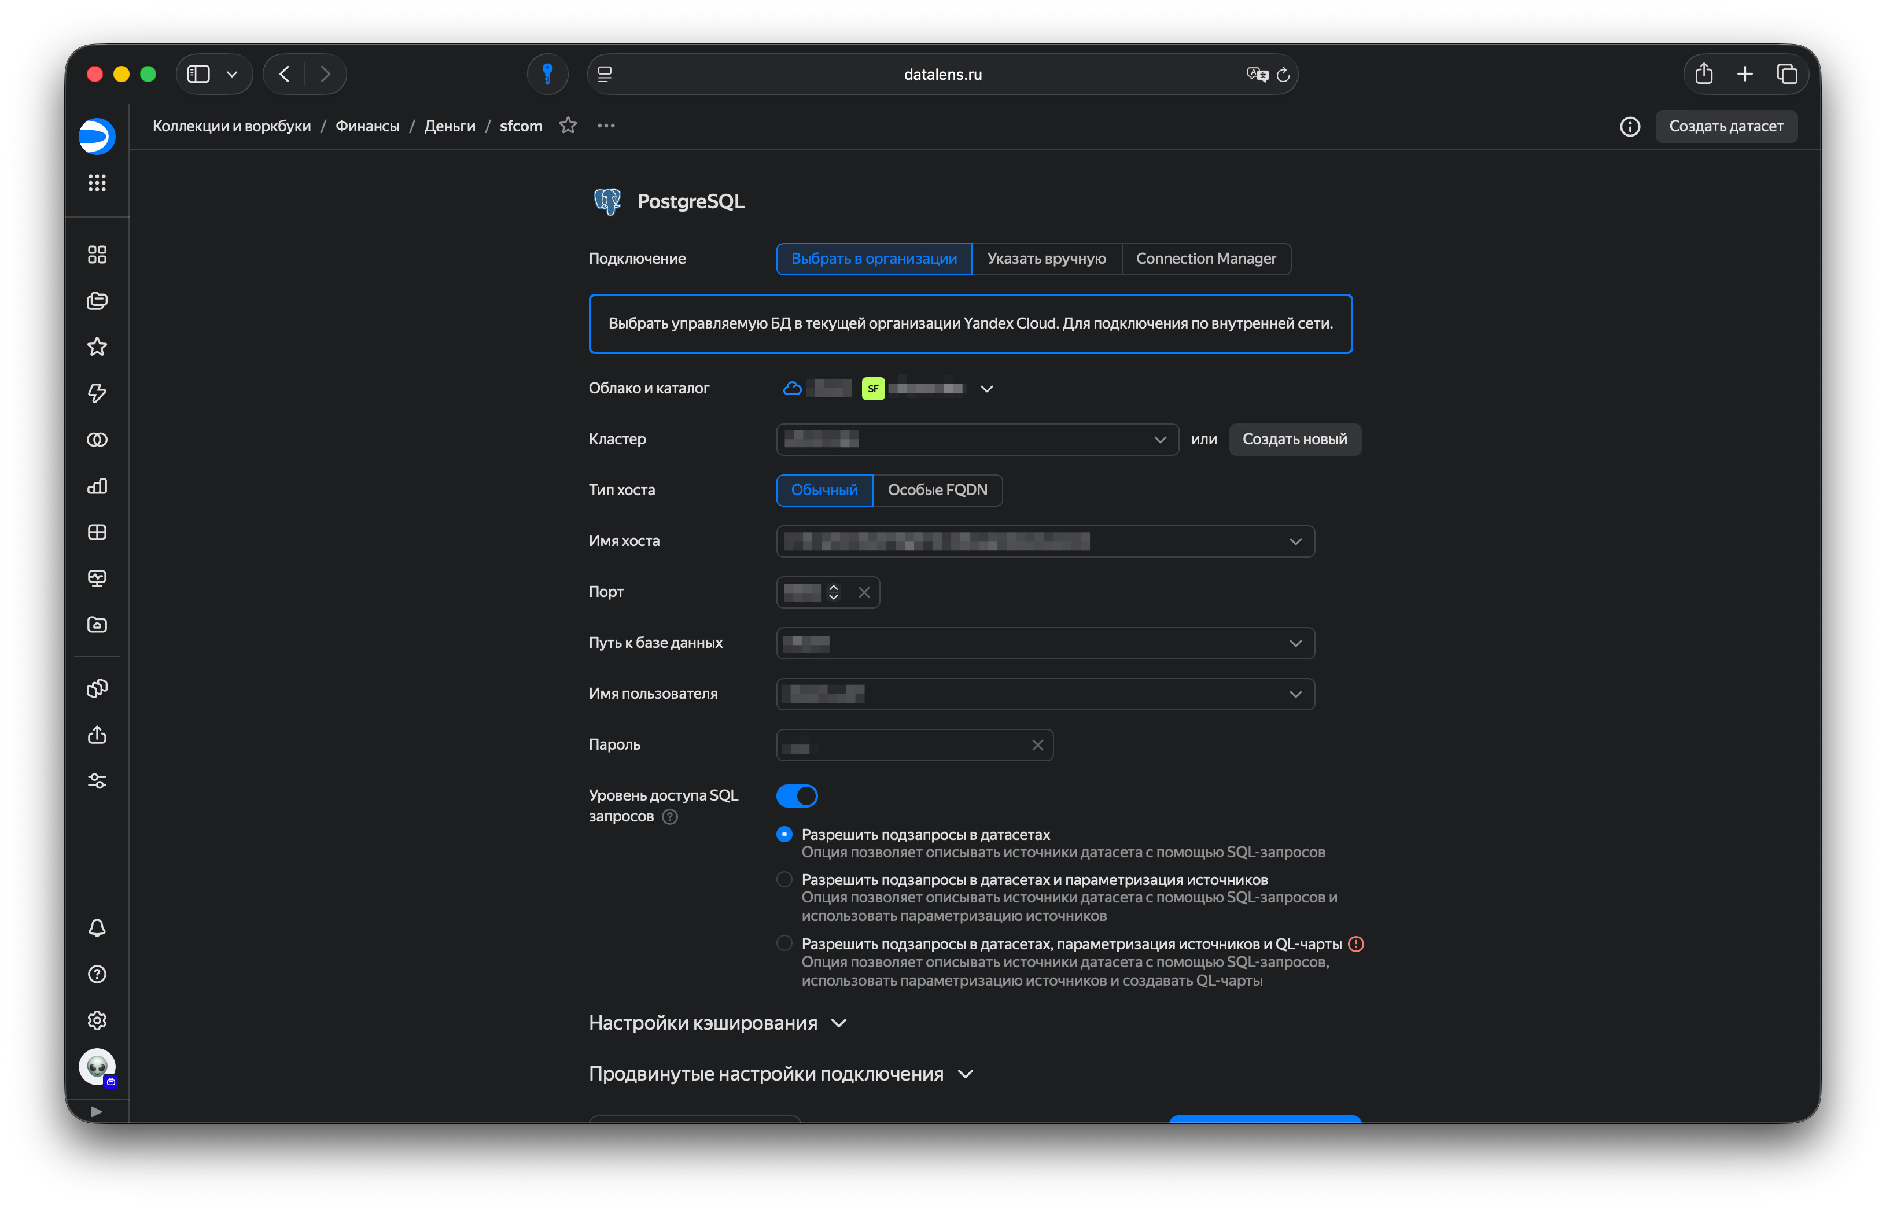
Task: Click the password manager key icon
Action: click(547, 74)
